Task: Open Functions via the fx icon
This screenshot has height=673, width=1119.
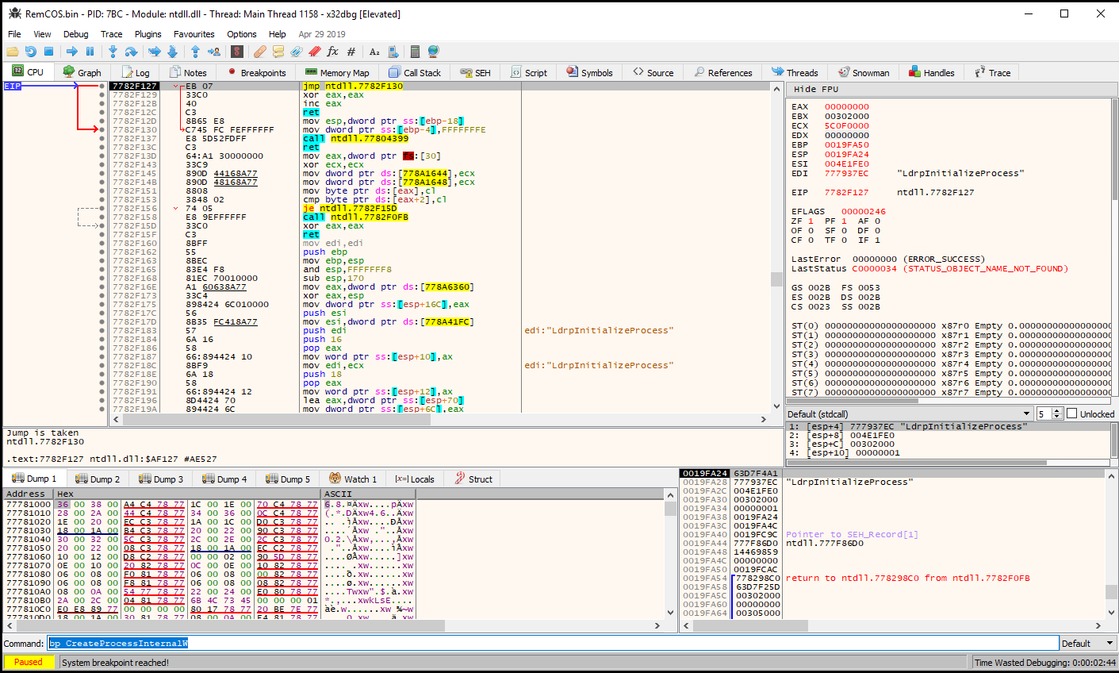Action: tap(332, 52)
